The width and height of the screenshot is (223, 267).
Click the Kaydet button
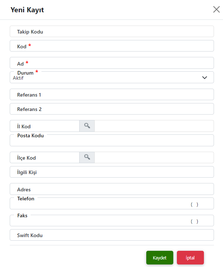coord(160,258)
